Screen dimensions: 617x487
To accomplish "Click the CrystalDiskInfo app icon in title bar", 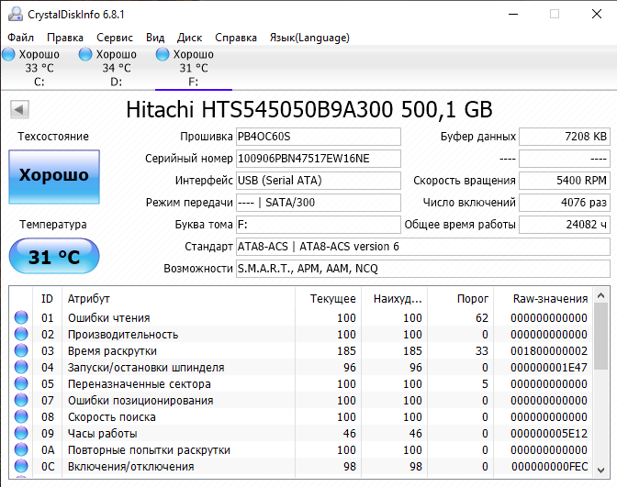I will pos(16,14).
